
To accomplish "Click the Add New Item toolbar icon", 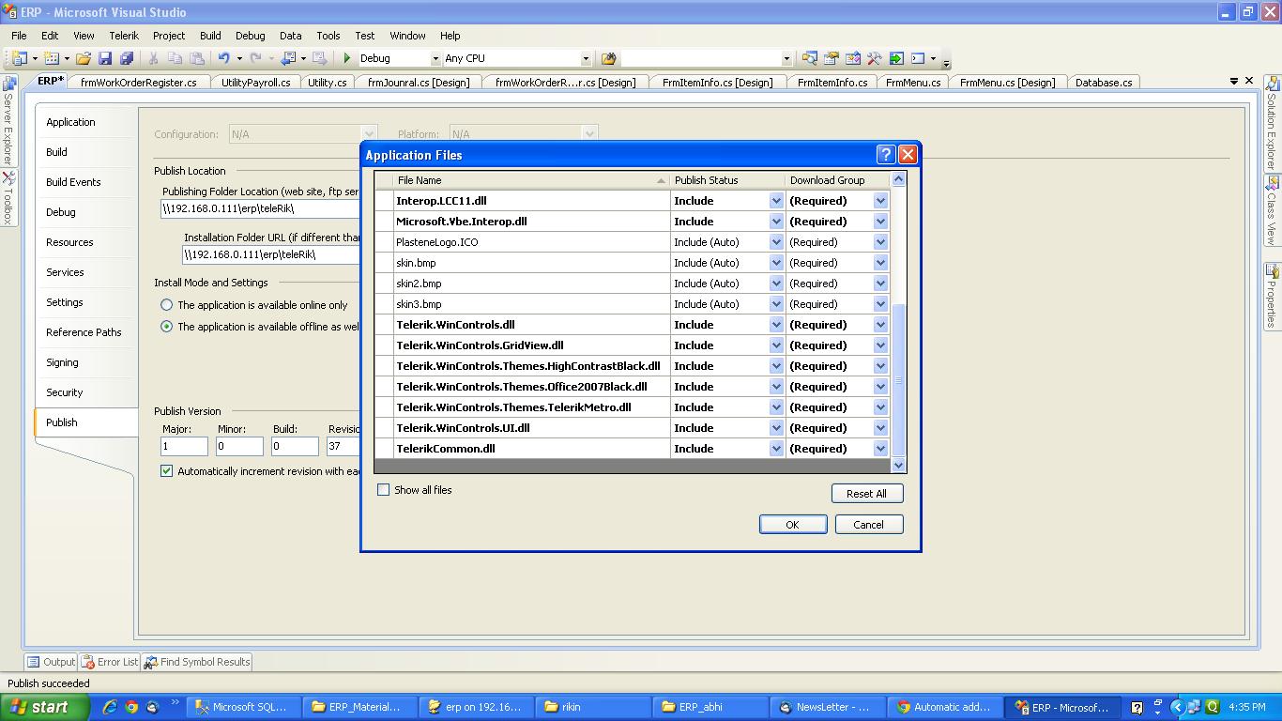I will coord(52,58).
